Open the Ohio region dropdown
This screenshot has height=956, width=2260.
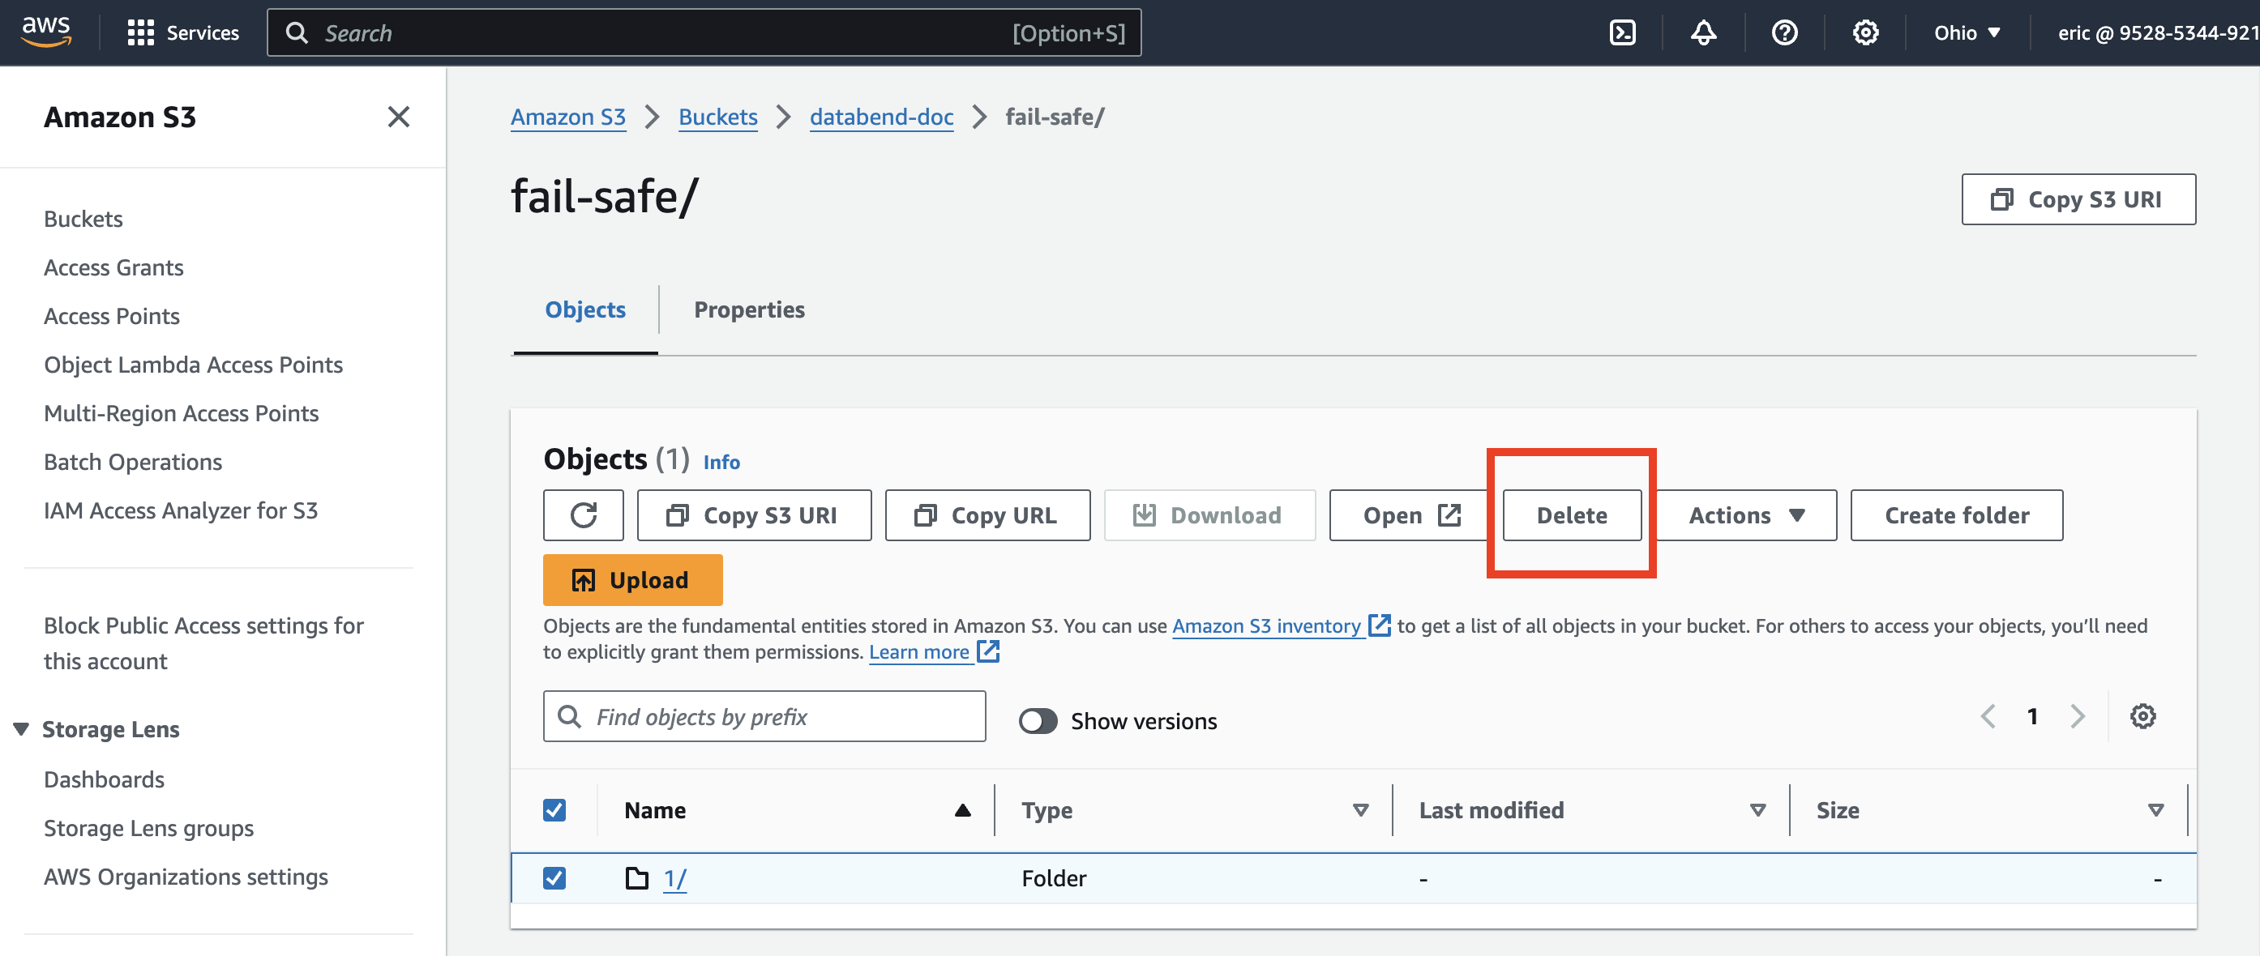click(x=1967, y=32)
